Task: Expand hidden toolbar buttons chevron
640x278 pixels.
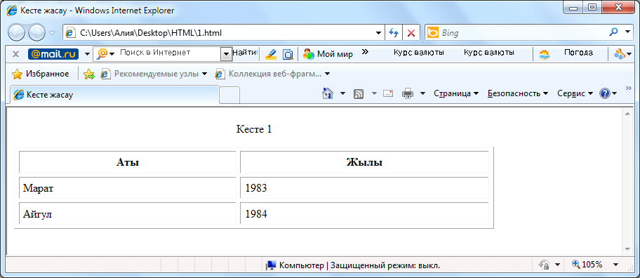Action: (x=366, y=52)
